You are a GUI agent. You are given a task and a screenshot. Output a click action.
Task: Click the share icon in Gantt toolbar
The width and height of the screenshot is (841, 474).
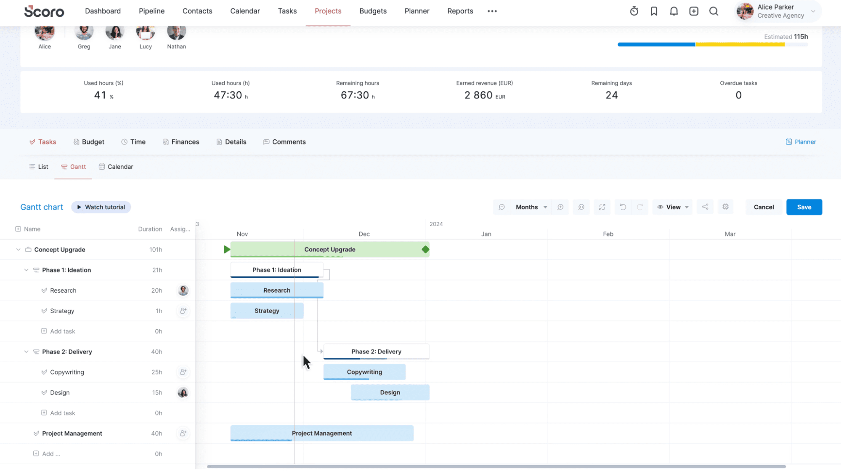[x=705, y=207]
